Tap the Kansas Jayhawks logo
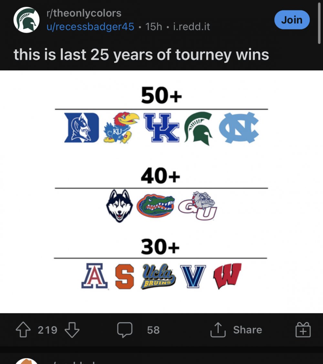This screenshot has height=364, width=323. pos(121,128)
